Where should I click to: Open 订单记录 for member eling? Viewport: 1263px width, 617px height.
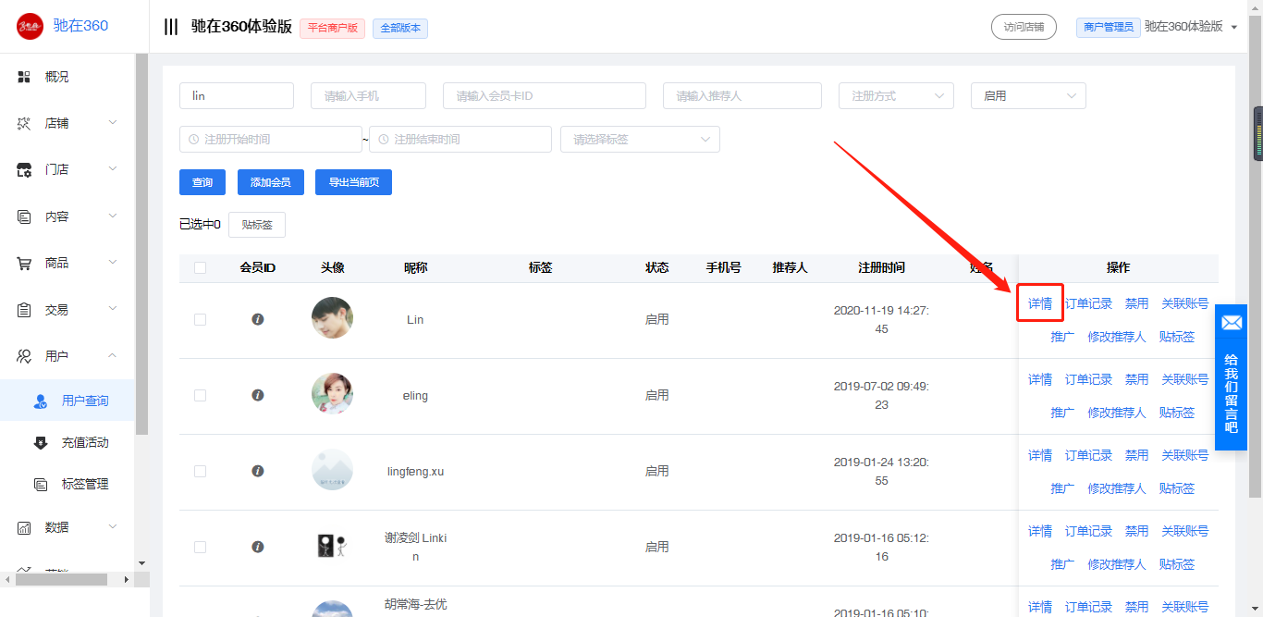click(x=1088, y=379)
